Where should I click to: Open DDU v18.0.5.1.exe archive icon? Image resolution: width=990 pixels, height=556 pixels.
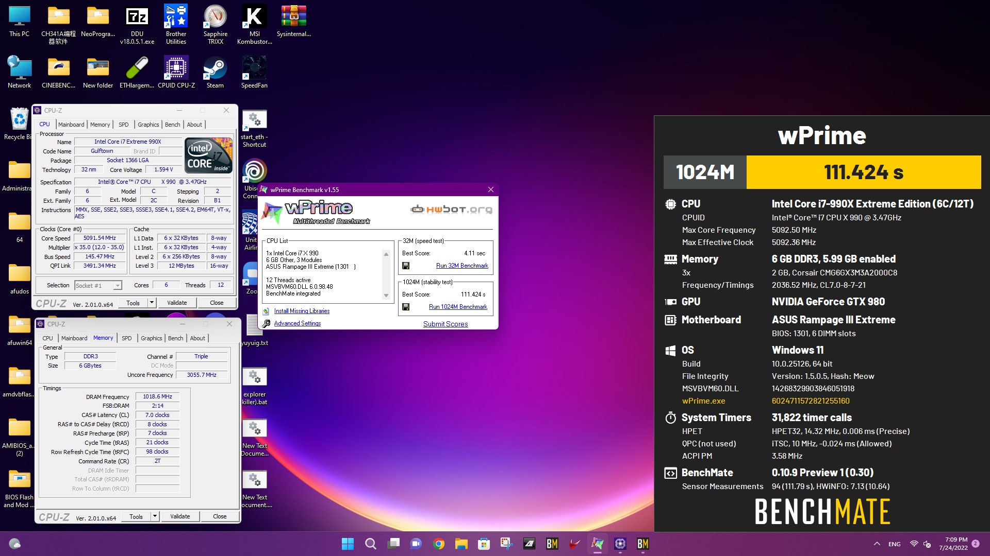tap(137, 25)
